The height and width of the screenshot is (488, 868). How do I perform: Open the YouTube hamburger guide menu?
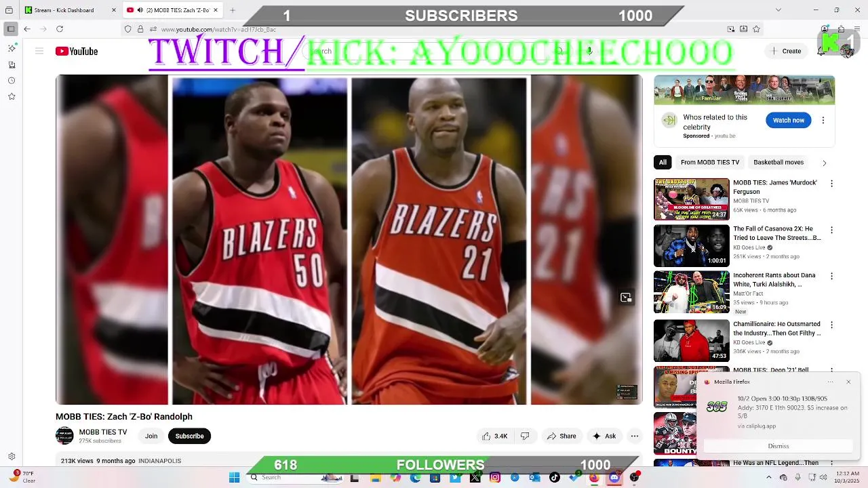click(x=39, y=51)
